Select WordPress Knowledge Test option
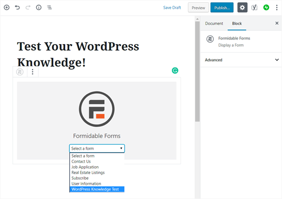 coord(97,189)
